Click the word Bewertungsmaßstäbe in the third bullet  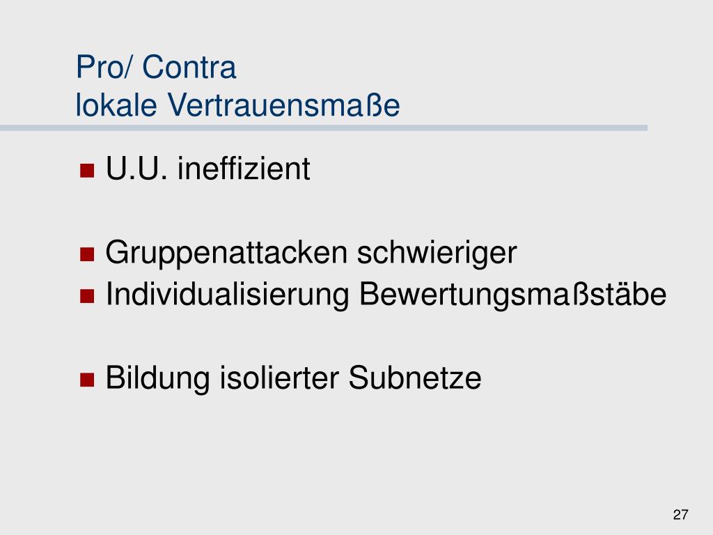click(x=513, y=295)
